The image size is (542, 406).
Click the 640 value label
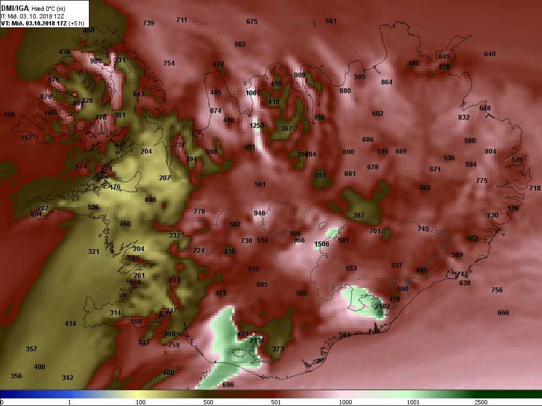point(490,54)
